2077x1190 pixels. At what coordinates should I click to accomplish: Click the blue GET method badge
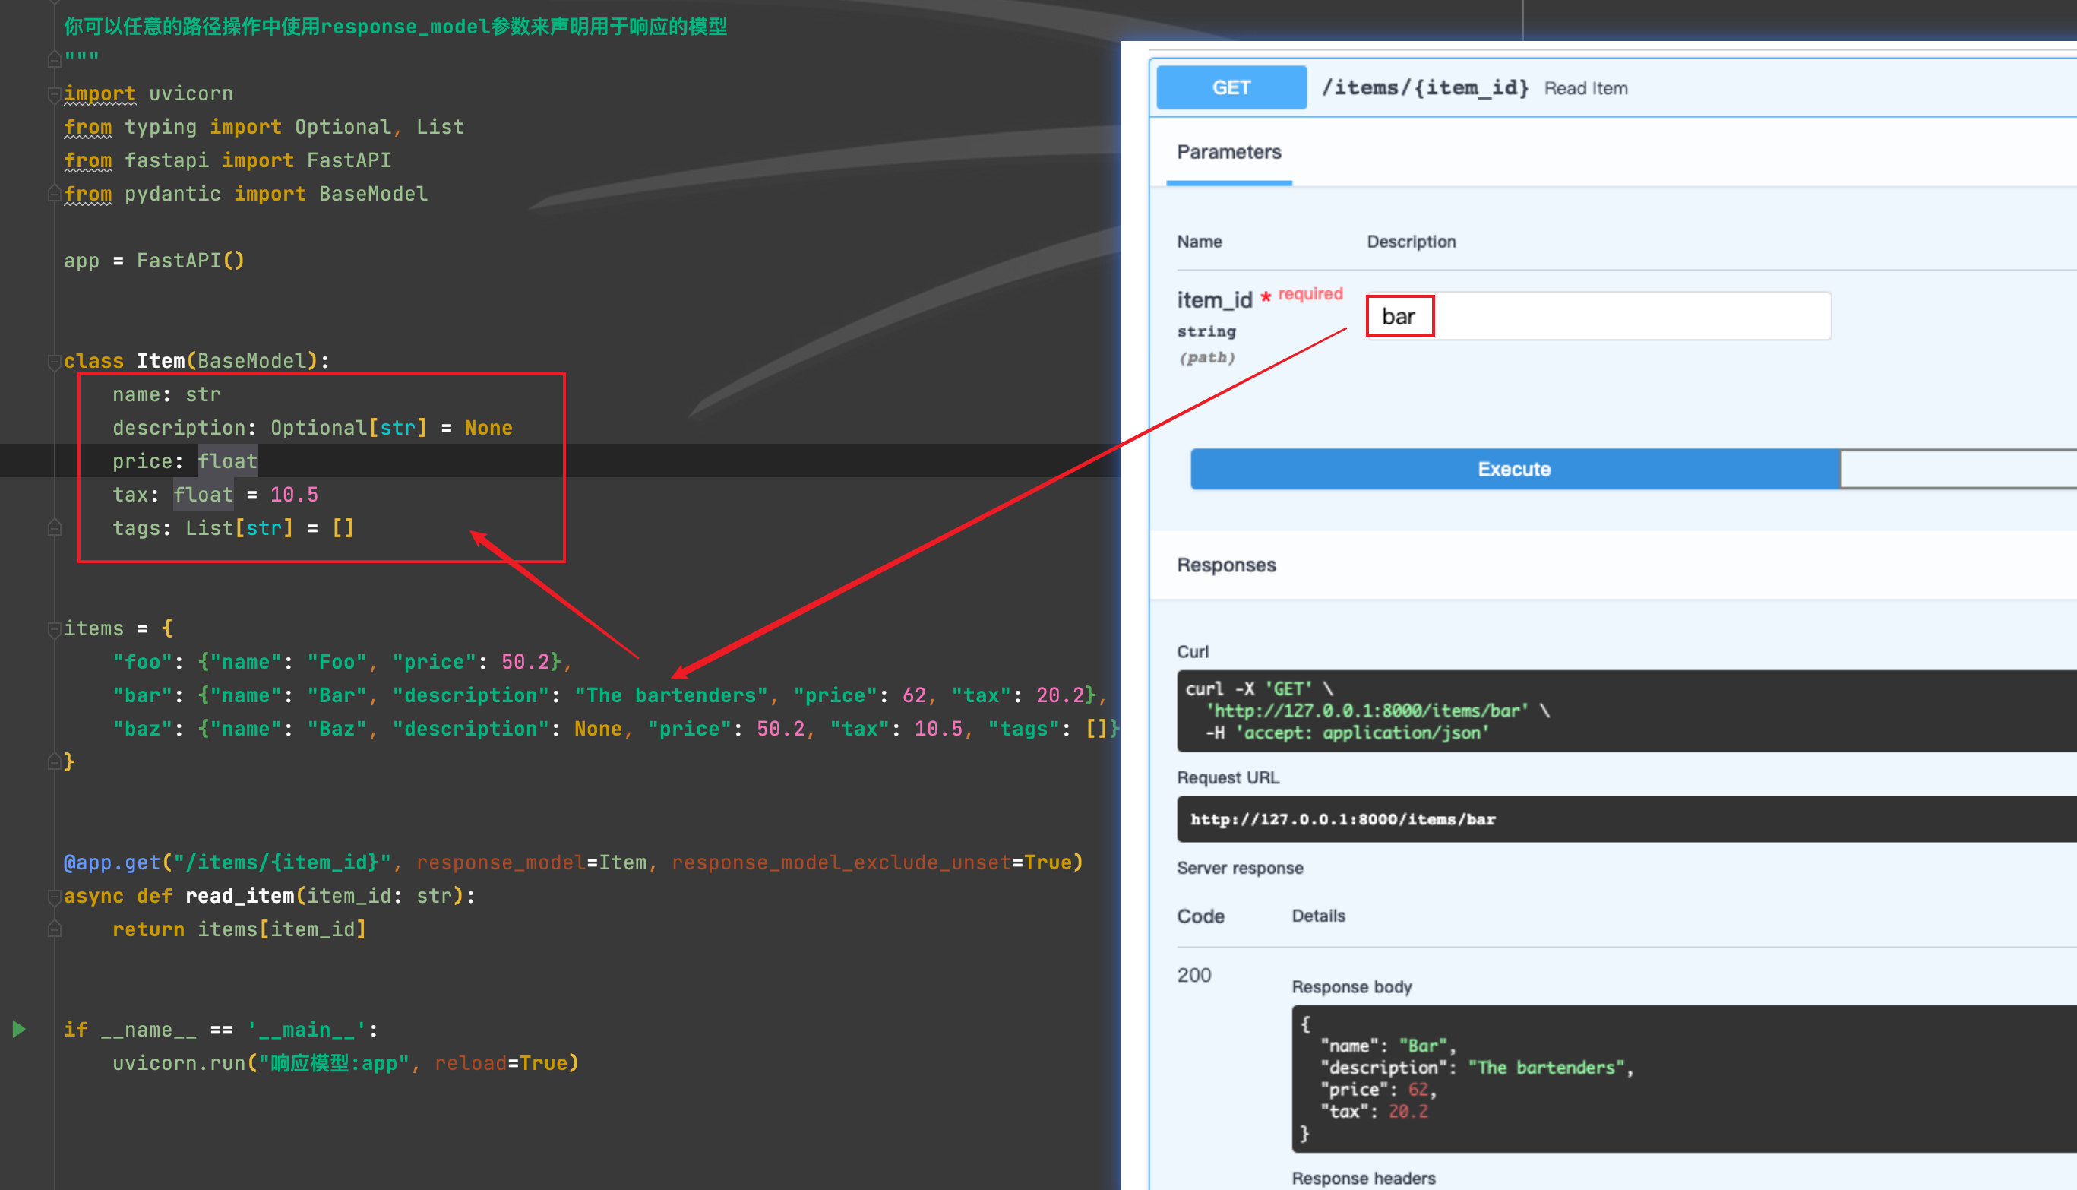click(1231, 87)
